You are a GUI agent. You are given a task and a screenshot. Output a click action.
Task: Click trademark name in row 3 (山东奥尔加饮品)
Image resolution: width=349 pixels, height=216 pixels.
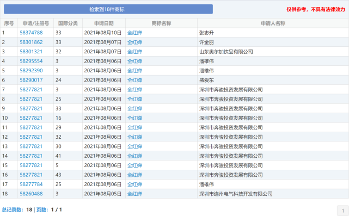[134, 52]
